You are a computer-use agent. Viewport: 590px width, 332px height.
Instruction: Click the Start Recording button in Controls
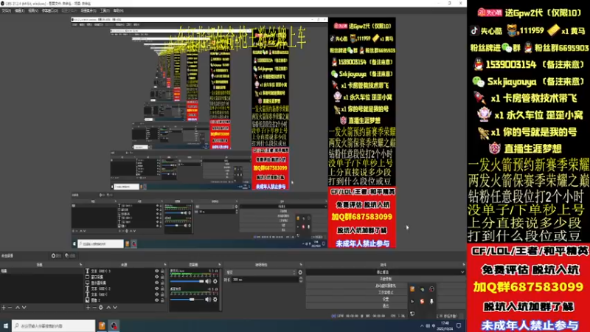[386, 279]
